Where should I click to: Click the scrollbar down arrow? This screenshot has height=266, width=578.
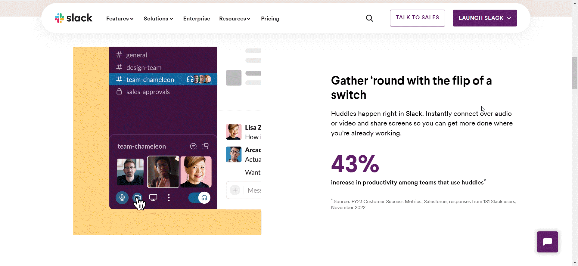[x=575, y=263]
